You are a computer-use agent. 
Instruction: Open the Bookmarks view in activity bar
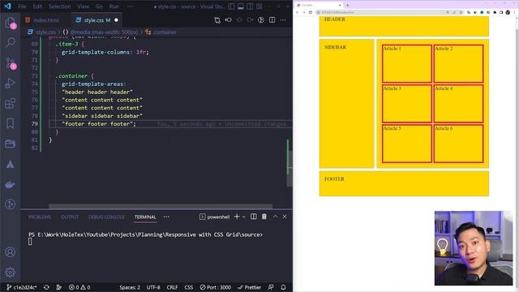[x=11, y=123]
